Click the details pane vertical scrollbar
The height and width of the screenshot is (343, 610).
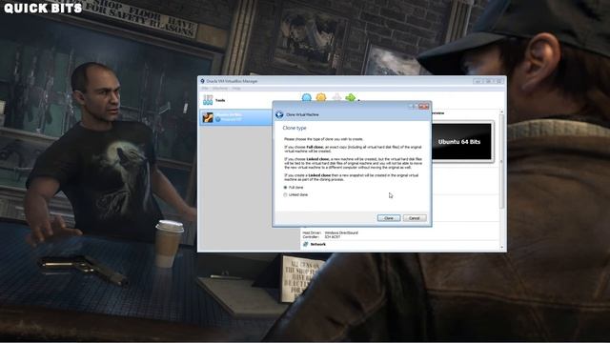pos(502,161)
